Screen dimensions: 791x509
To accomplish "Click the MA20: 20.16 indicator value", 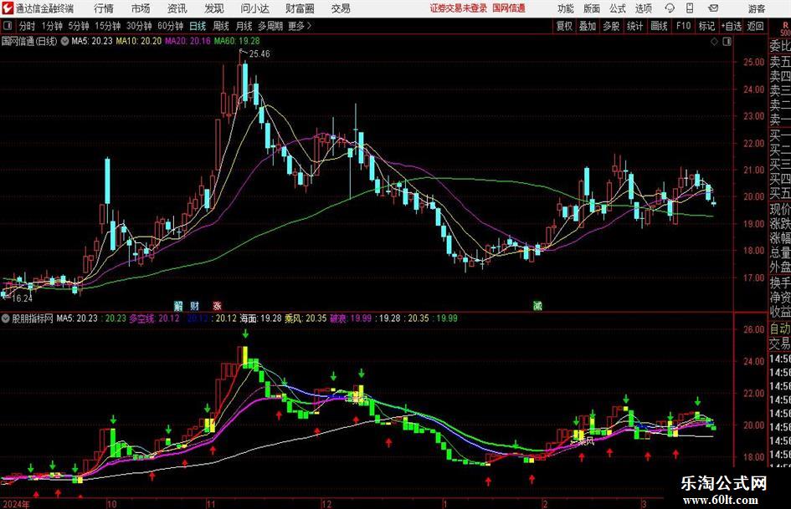I will pos(187,41).
